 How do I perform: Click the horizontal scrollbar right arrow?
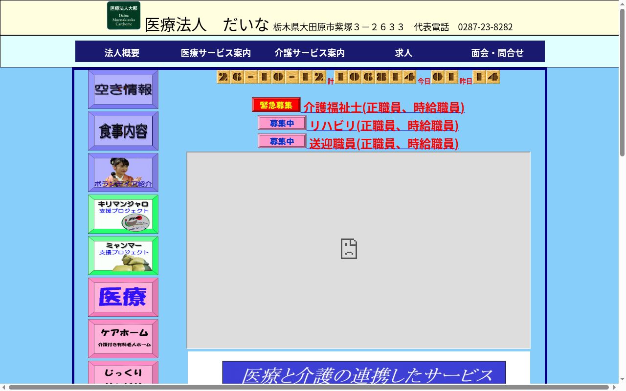click(x=615, y=387)
